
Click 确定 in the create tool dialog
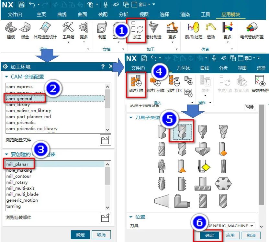tap(209, 235)
